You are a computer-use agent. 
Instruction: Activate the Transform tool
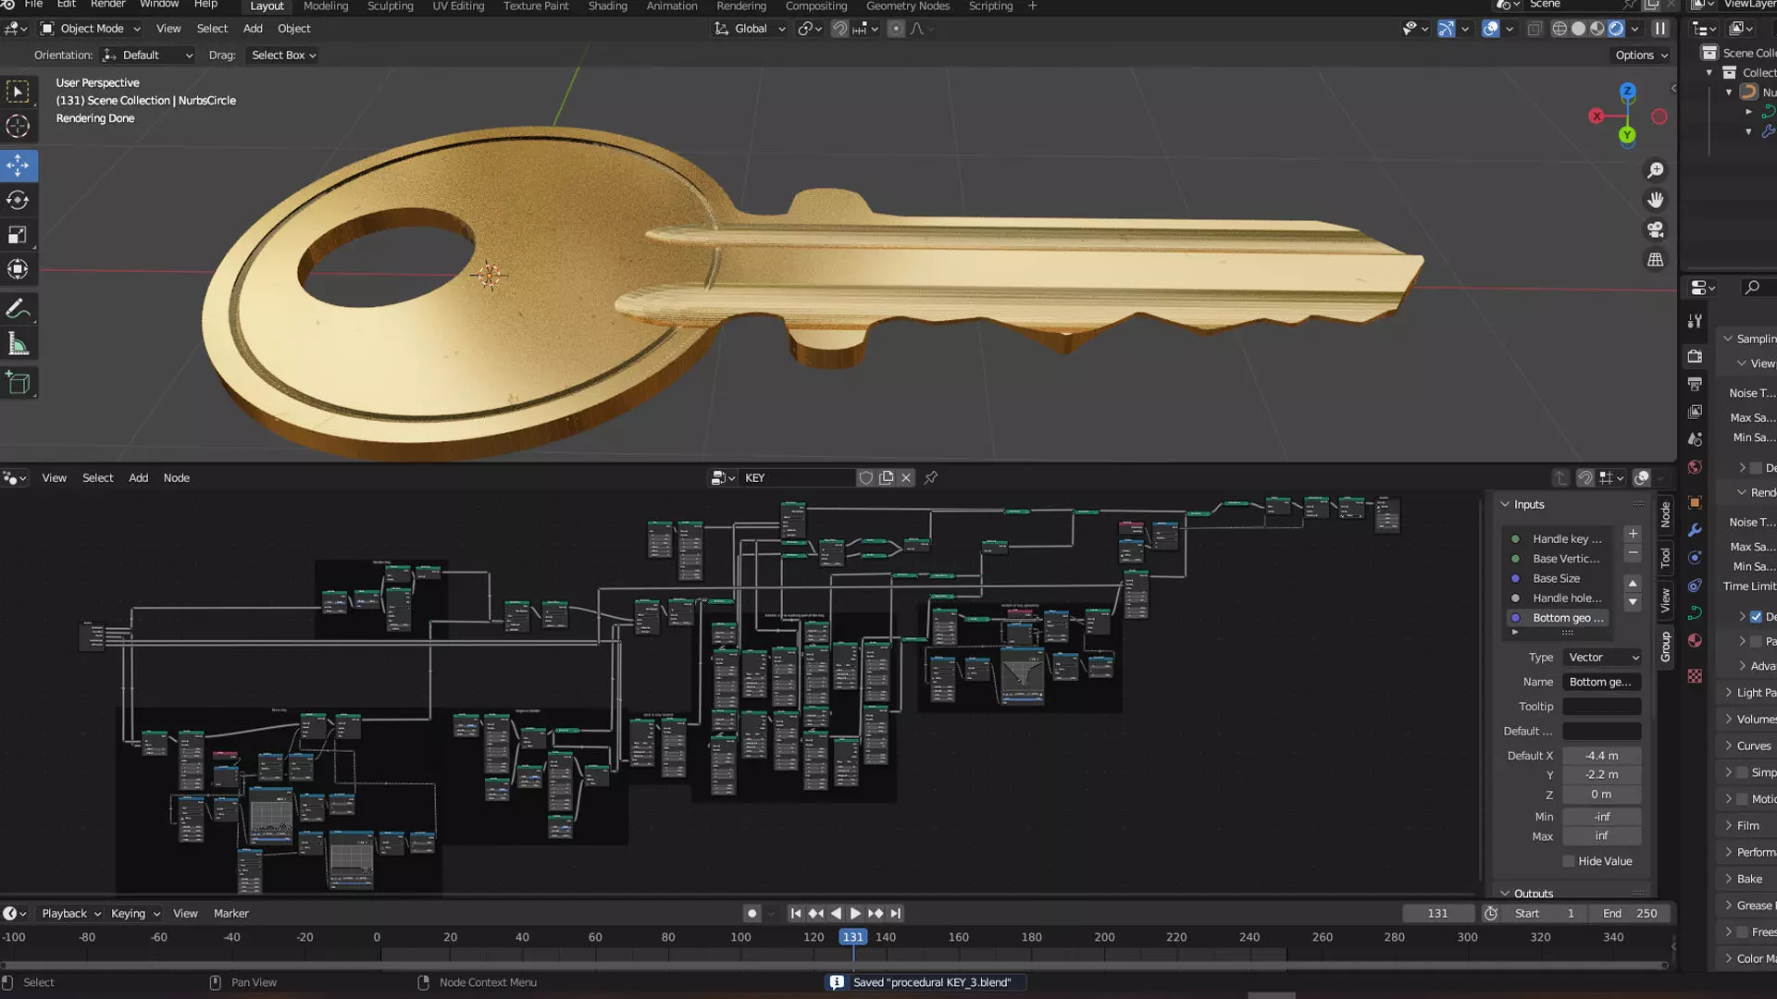18,269
